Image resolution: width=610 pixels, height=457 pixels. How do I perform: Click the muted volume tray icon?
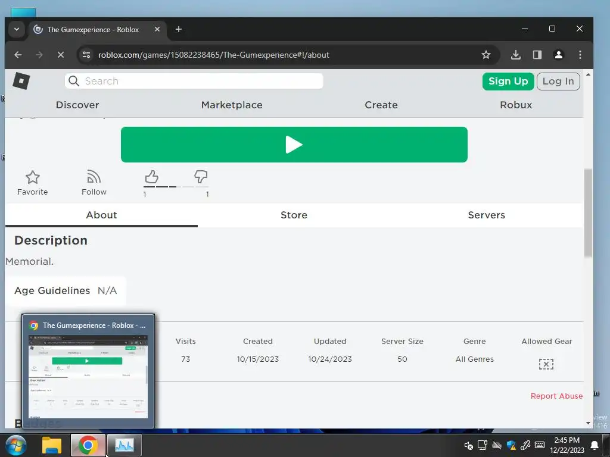point(468,445)
